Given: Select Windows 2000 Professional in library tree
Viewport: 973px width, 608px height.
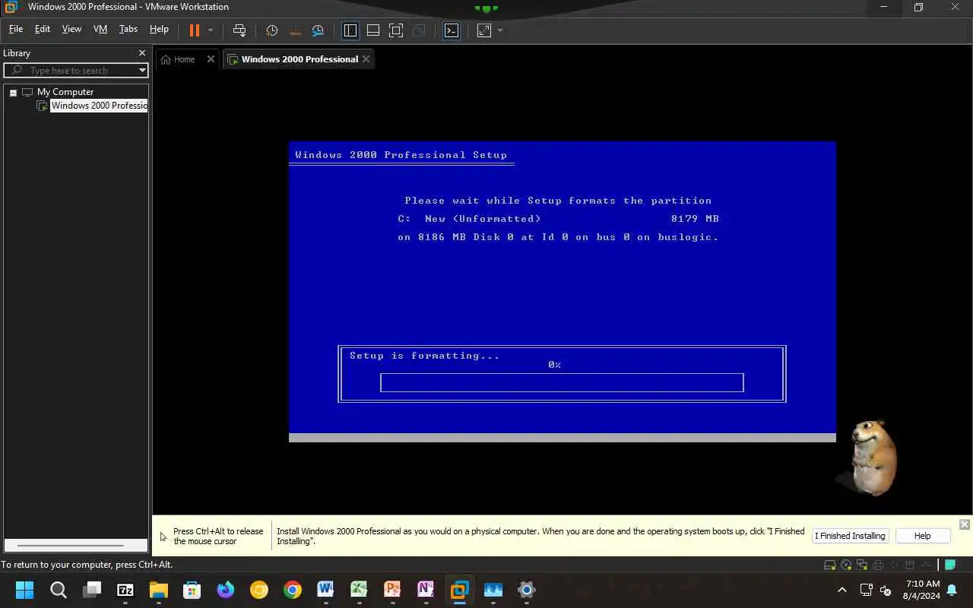Looking at the screenshot, I should (99, 106).
